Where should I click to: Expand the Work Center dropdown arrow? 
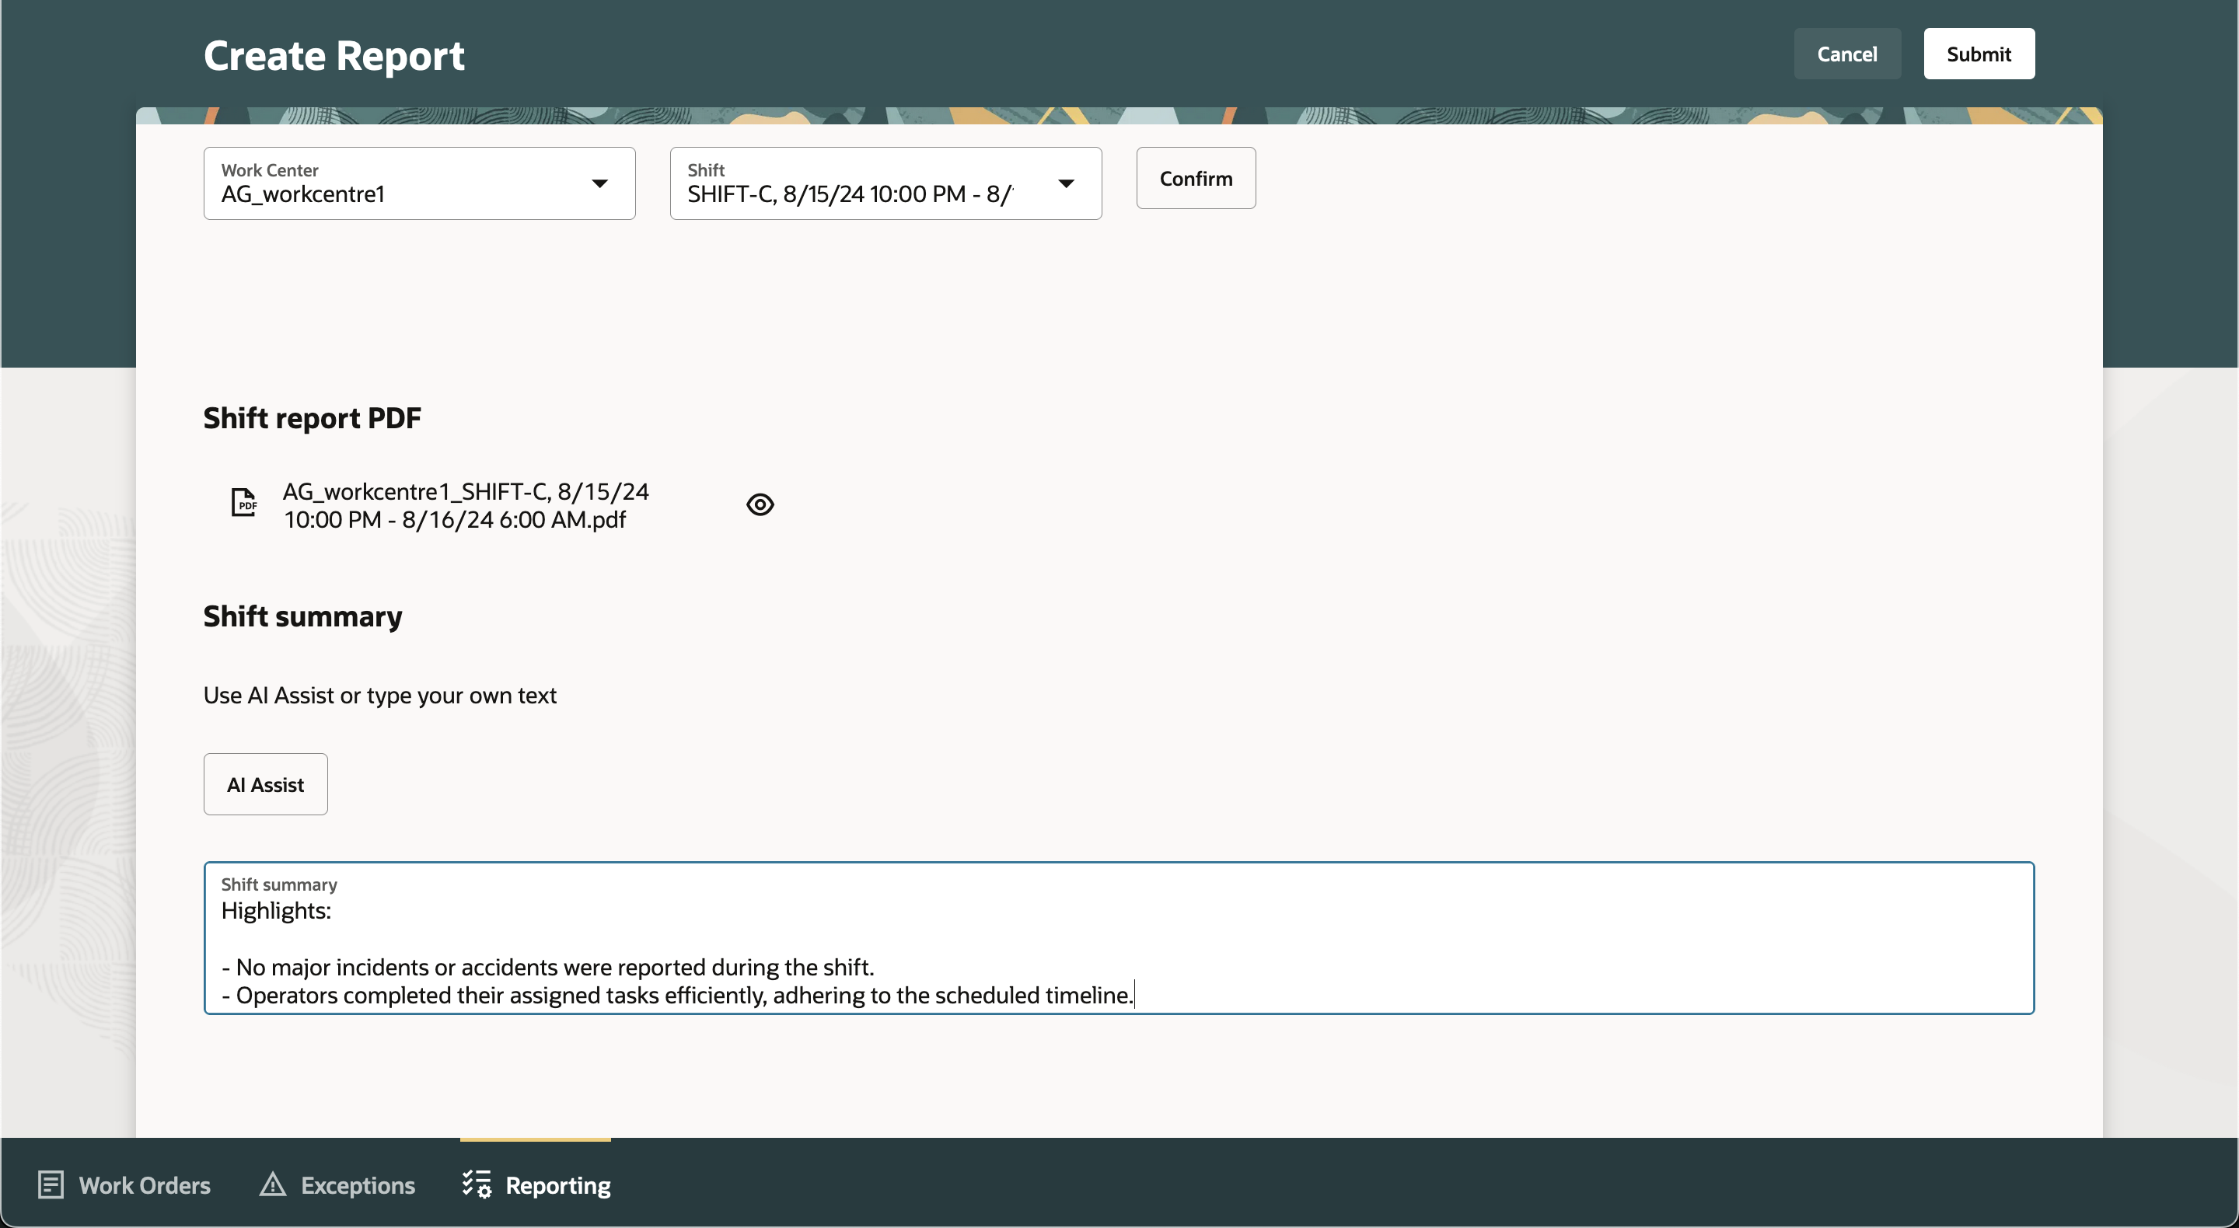tap(599, 183)
